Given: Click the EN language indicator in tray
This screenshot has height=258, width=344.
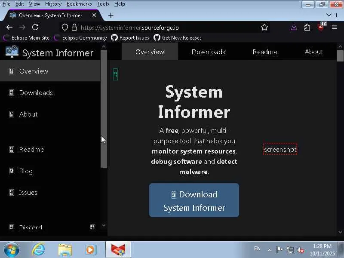Looking at the screenshot, I should [257, 249].
